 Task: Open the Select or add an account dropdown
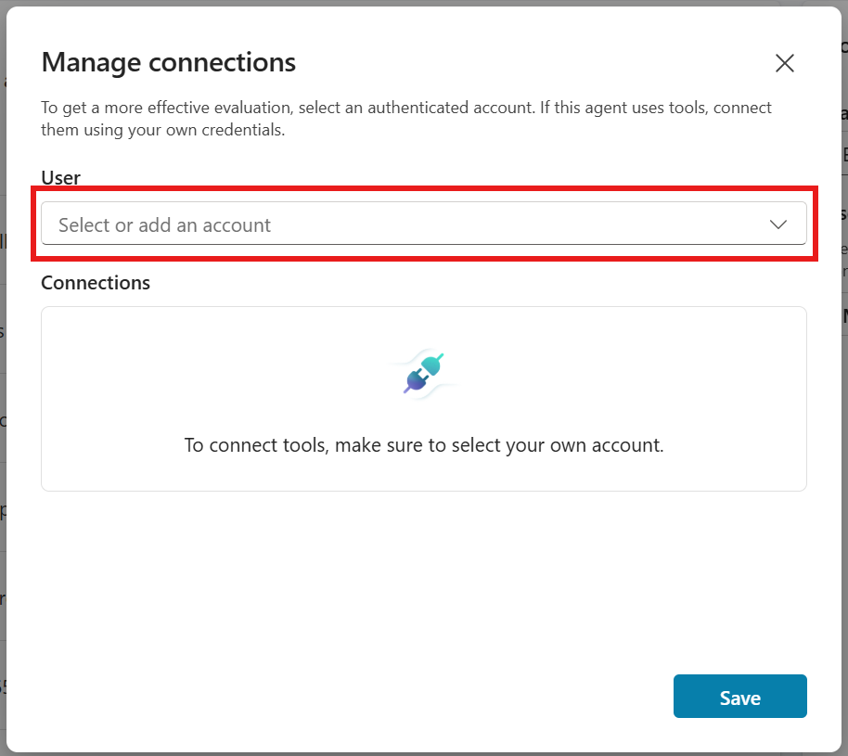(x=424, y=224)
